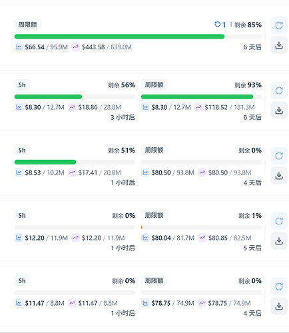Click the 56% remaining 5h progress bar
Screen dimensions: 289x333
pyautogui.click(x=75, y=97)
